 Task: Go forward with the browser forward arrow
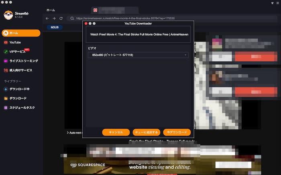(x=54, y=18)
